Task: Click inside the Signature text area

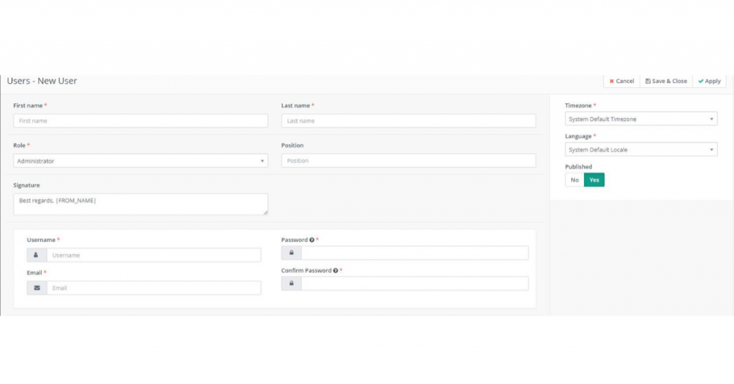Action: 140,204
